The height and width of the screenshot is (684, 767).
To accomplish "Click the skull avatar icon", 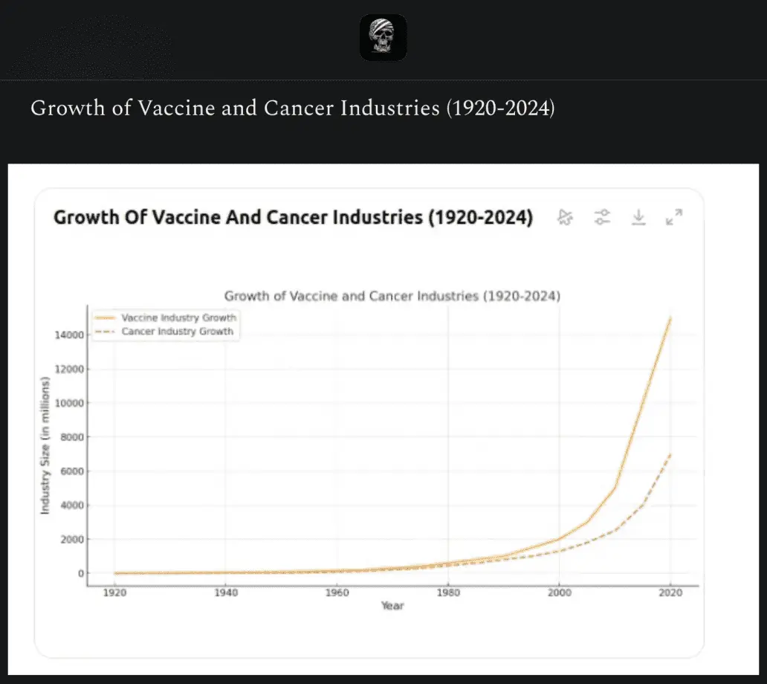I will (383, 37).
